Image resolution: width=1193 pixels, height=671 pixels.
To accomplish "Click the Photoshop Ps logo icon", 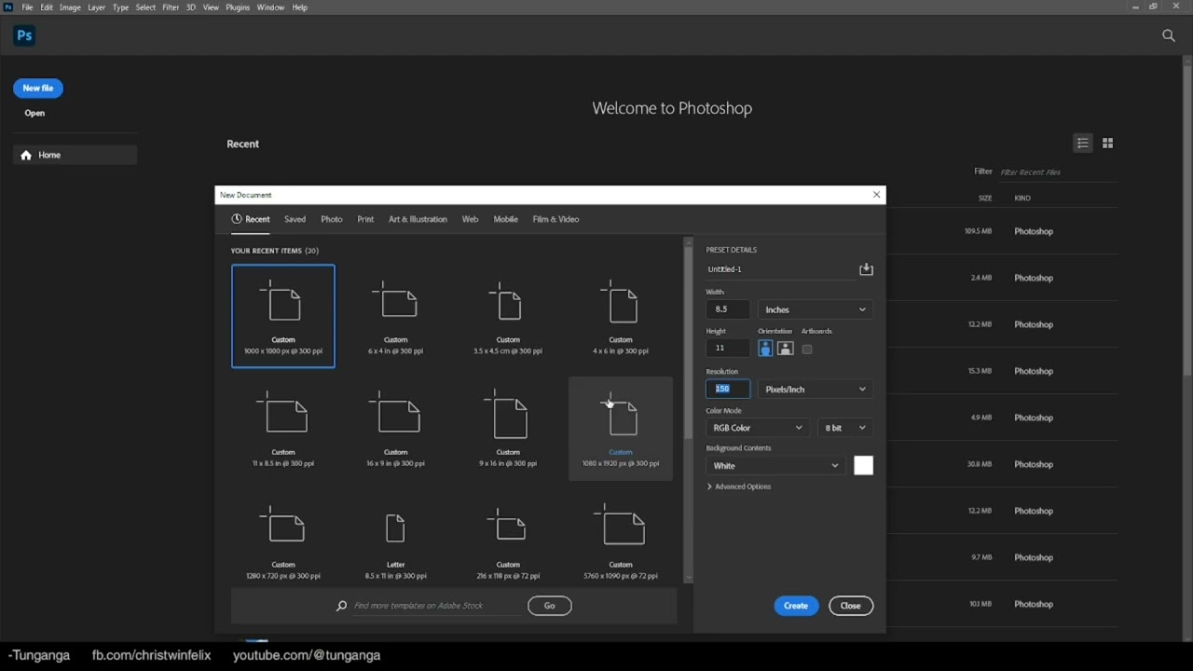I will (24, 35).
